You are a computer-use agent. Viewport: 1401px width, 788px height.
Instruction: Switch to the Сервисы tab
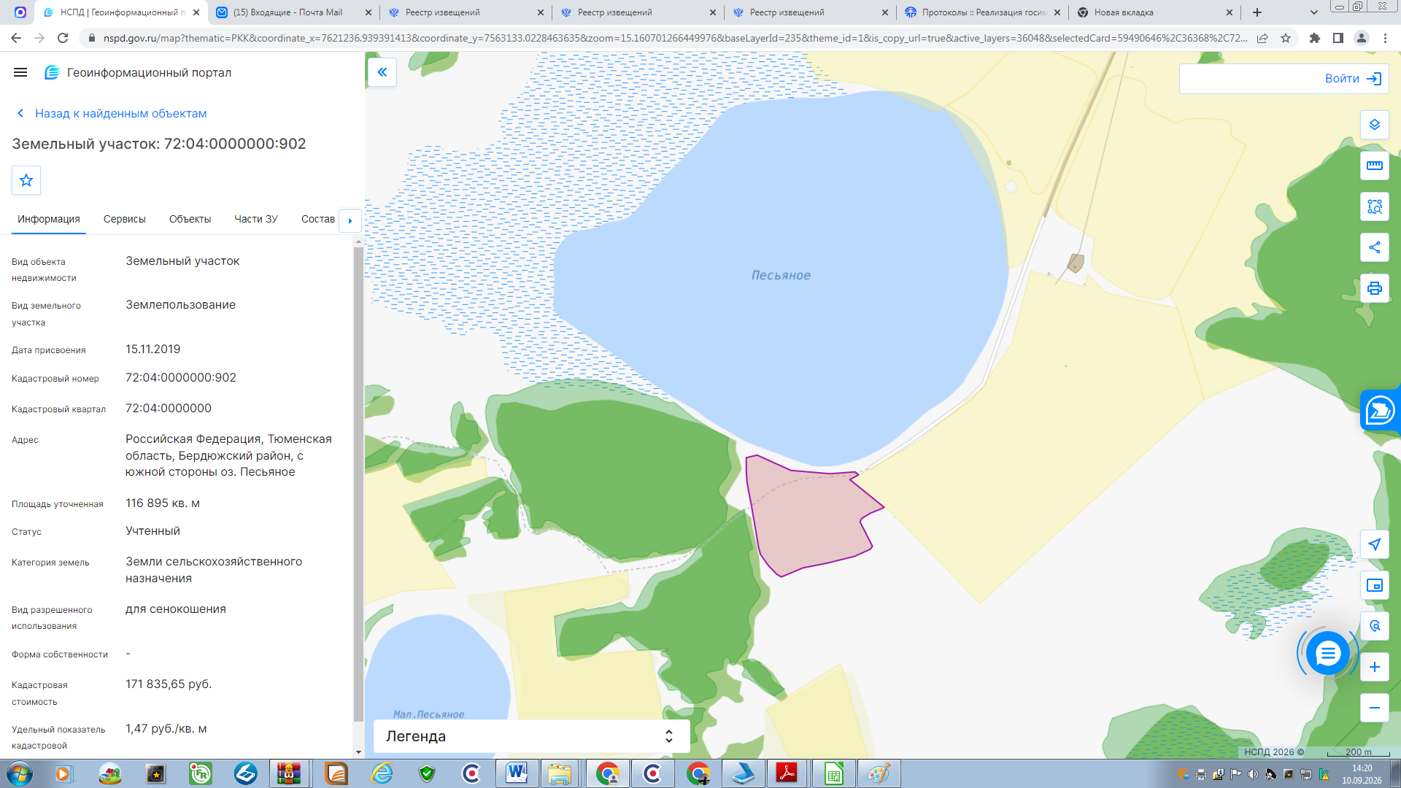(x=125, y=219)
